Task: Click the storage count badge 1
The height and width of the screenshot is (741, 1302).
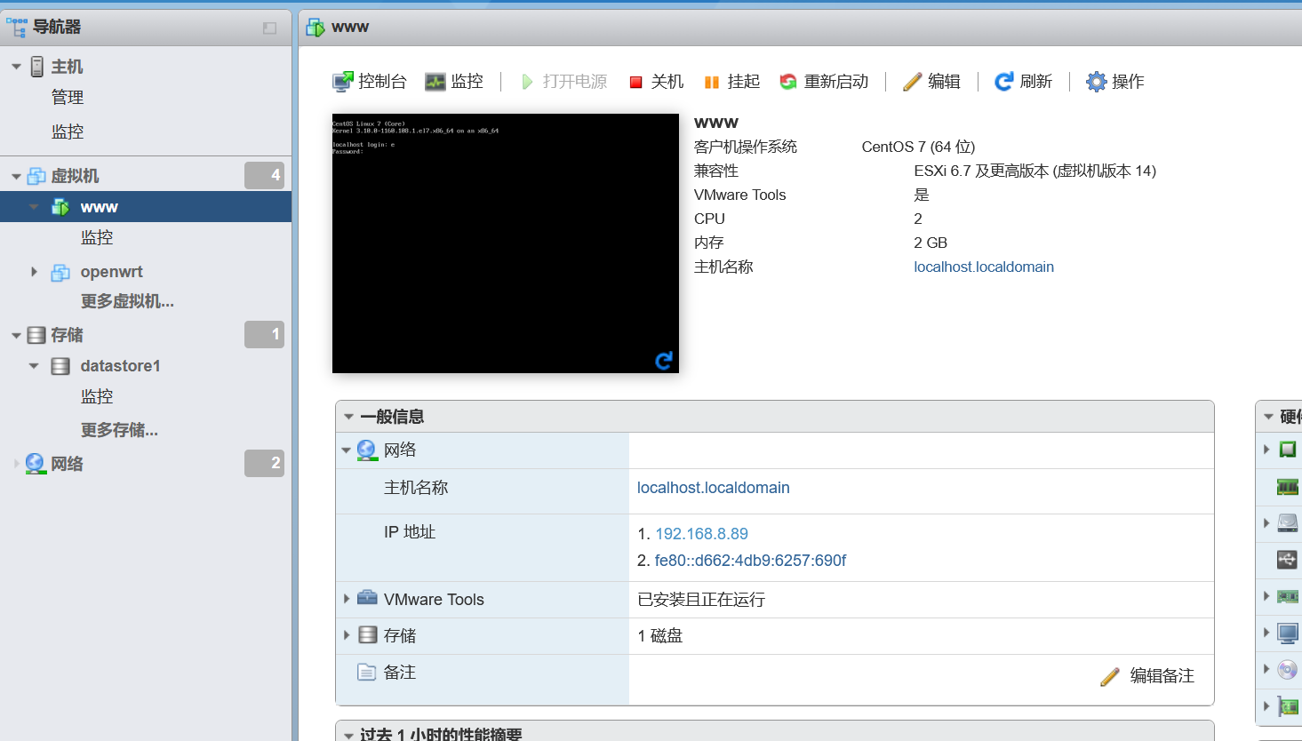Action: pyautogui.click(x=264, y=334)
